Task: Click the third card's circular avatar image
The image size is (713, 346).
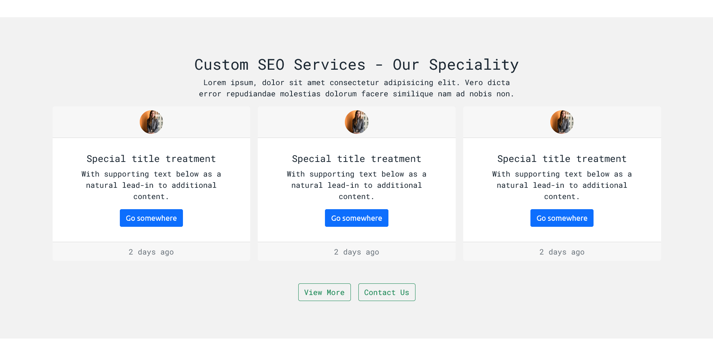Action: [562, 122]
